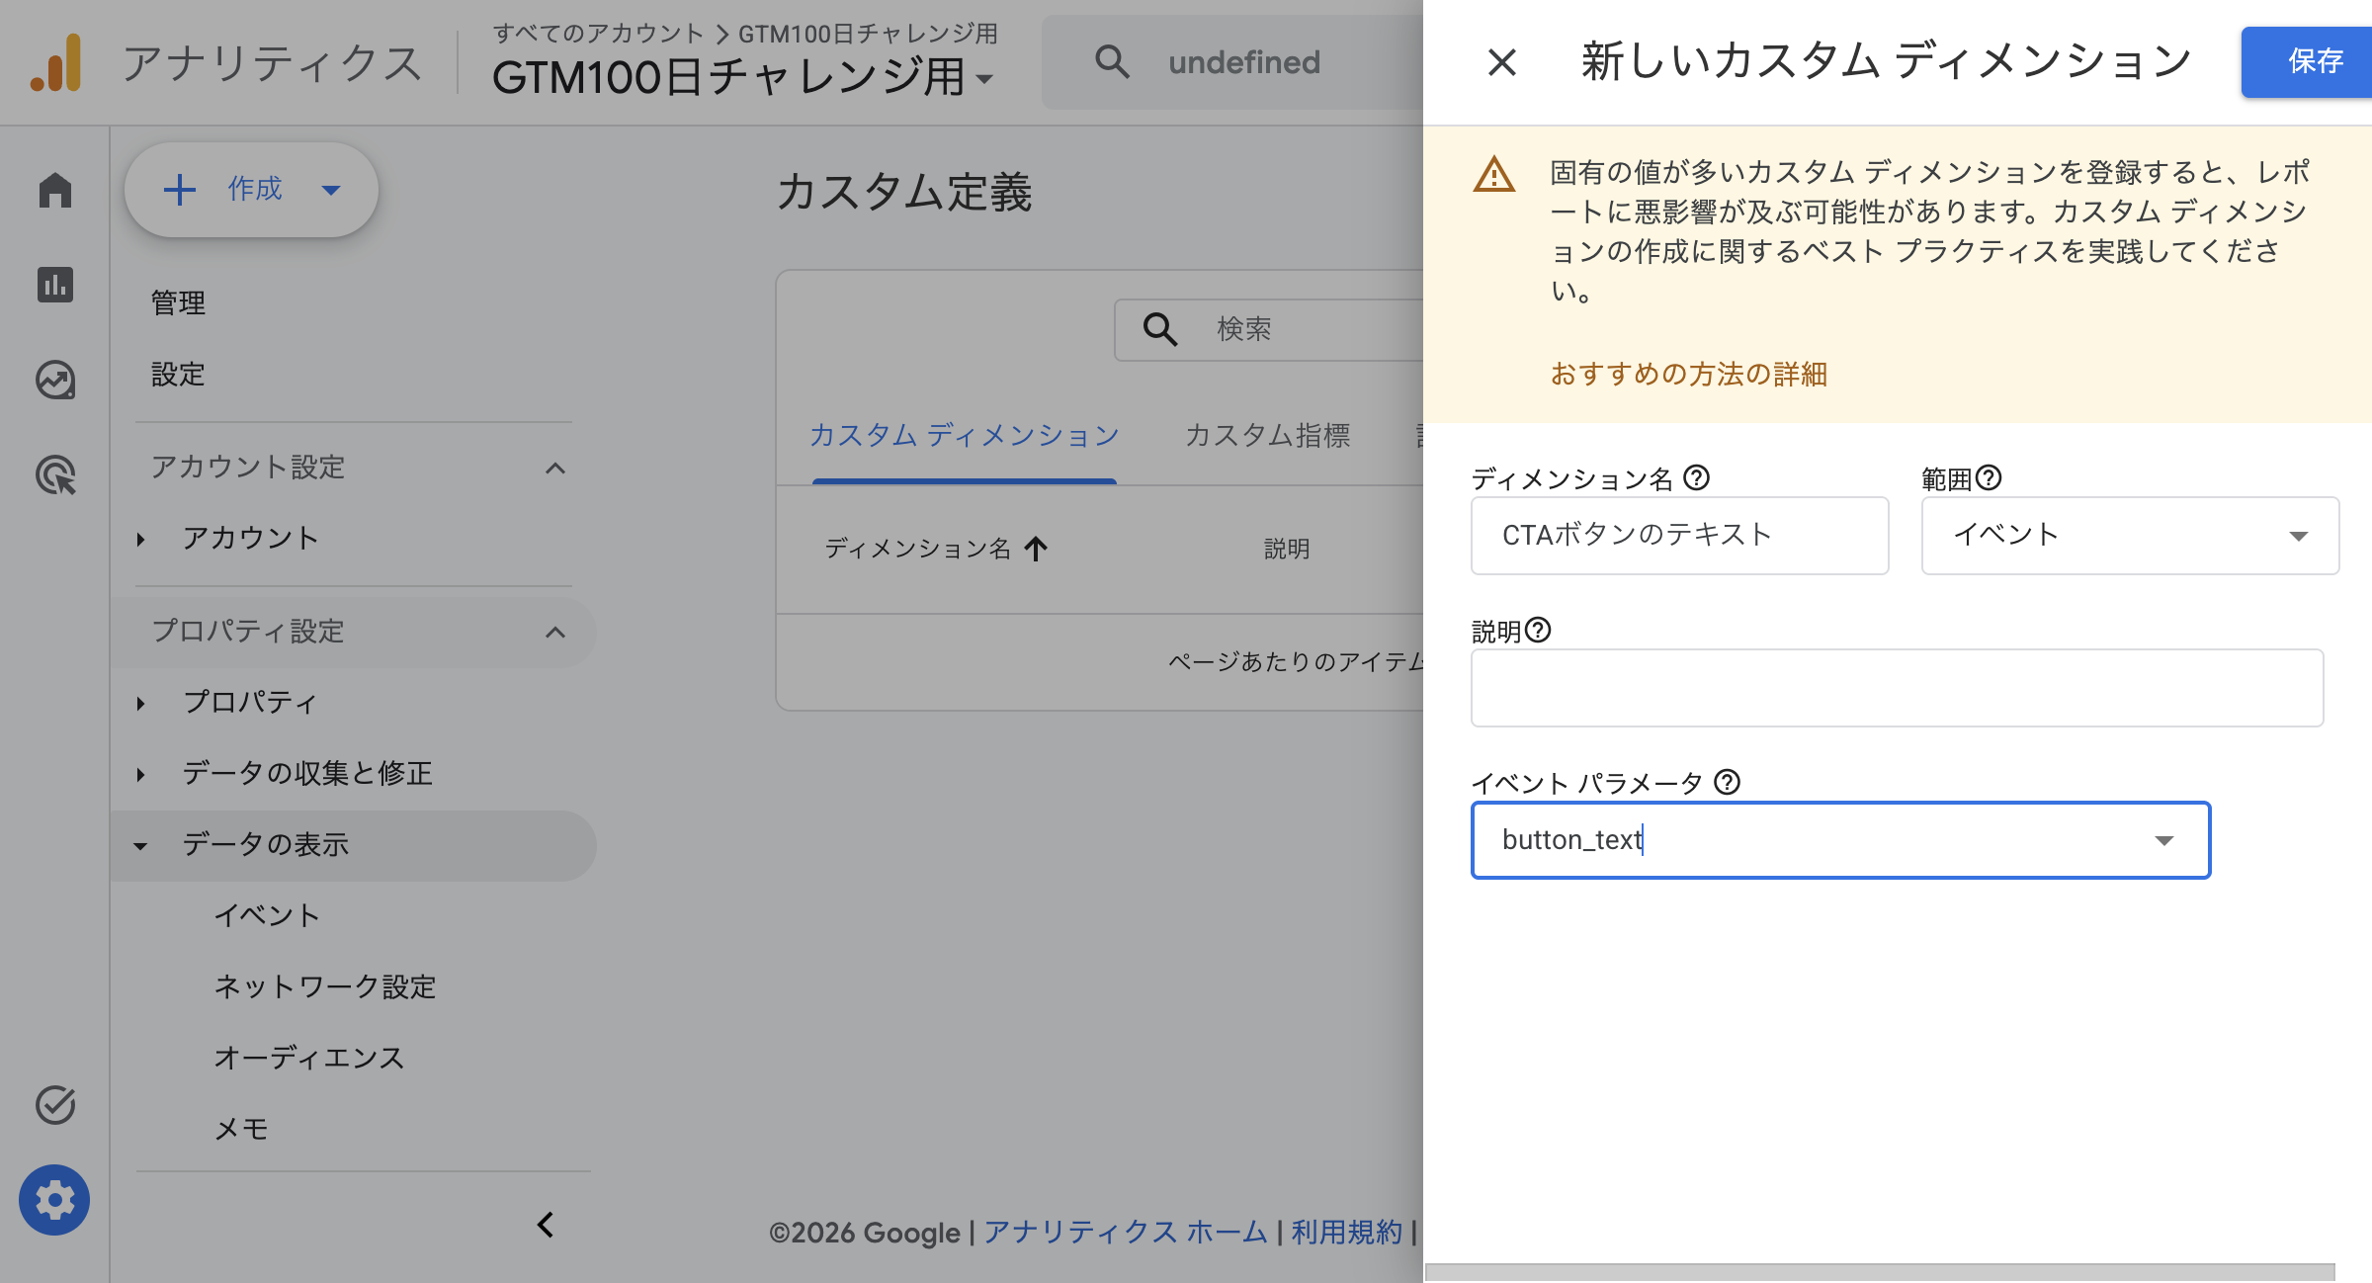
Task: Collapse the アカウント設定 section
Action: (x=555, y=468)
